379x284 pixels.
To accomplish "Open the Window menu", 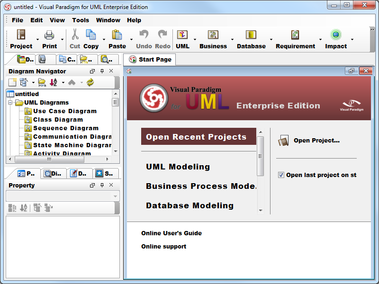I will 108,20.
